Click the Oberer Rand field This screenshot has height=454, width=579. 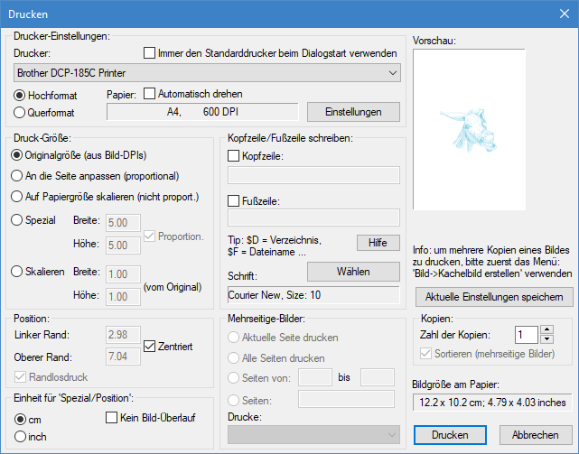click(123, 357)
